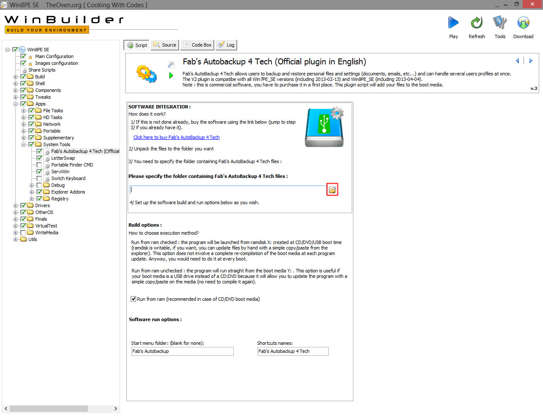The height and width of the screenshot is (416, 543).
Task: Click the Utils folder icon
Action: 24,239
